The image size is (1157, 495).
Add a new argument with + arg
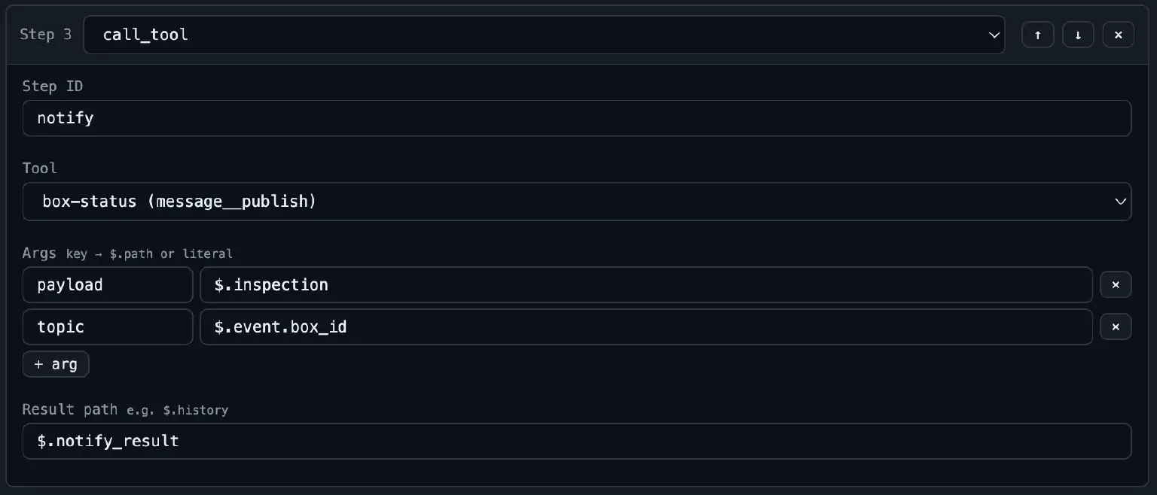click(56, 364)
